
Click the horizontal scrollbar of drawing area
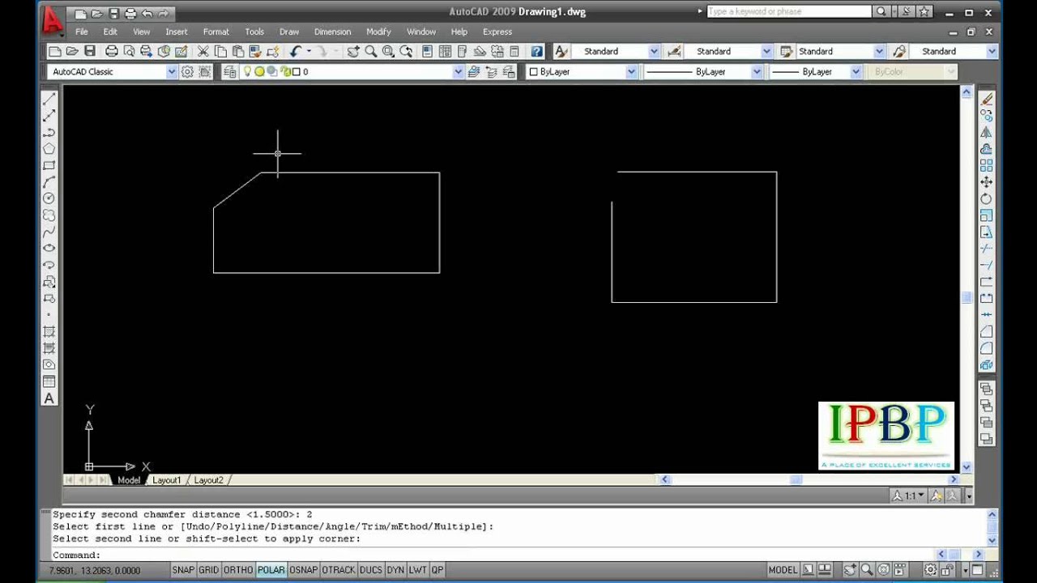coord(809,480)
